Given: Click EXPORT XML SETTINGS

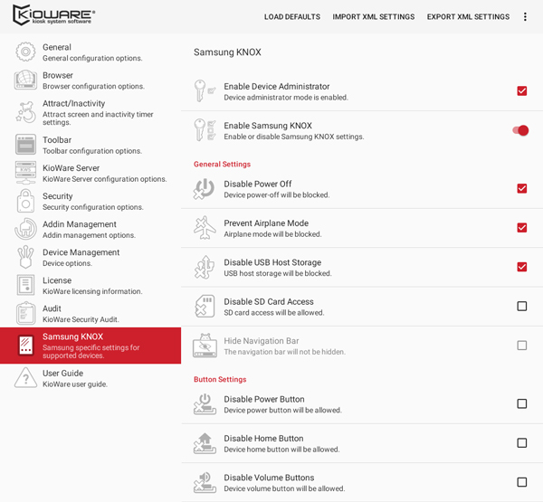Looking at the screenshot, I should coord(468,16).
